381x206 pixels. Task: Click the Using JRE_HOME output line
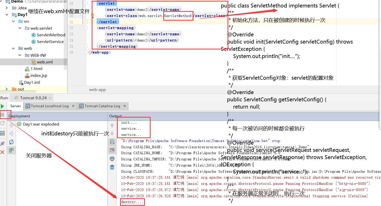181,165
